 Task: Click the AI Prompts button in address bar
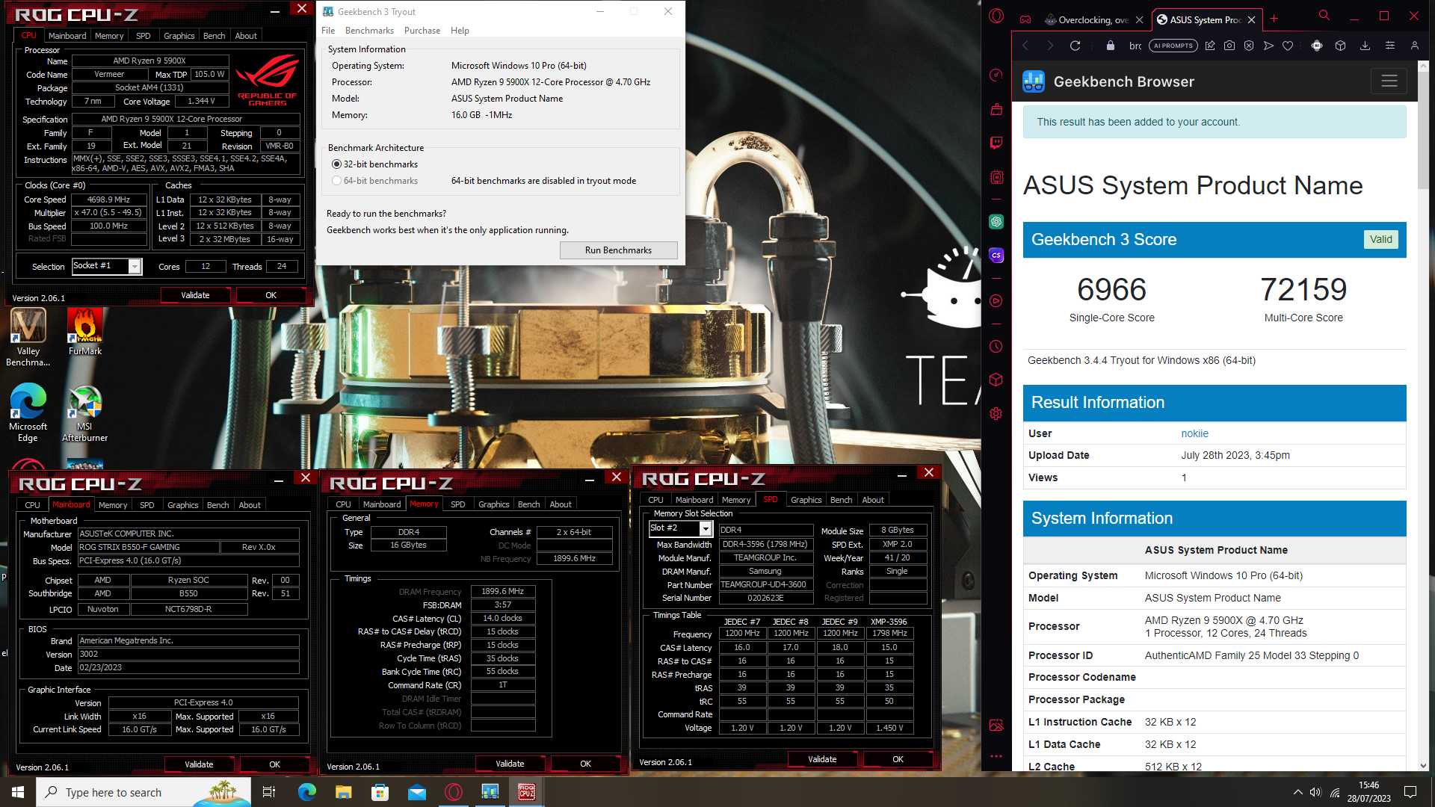coord(1173,46)
